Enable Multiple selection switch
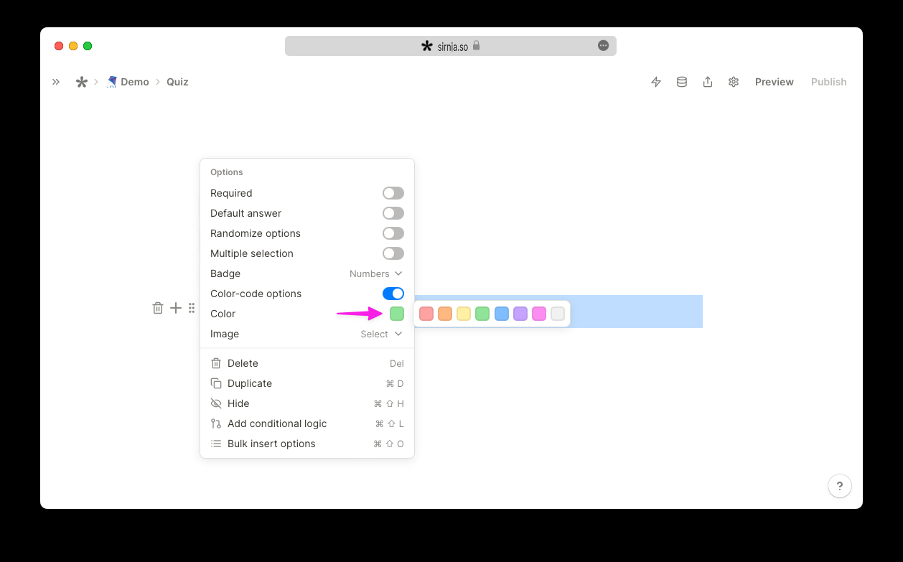This screenshot has height=562, width=903. 393,253
